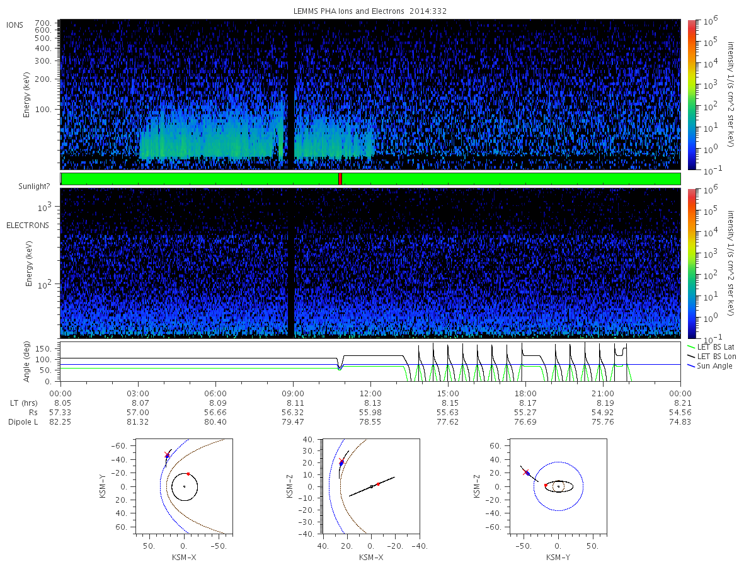This screenshot has height=567, width=756.
Task: Click the red dot in KSM-X/KSM-Z plot
Action: [378, 484]
